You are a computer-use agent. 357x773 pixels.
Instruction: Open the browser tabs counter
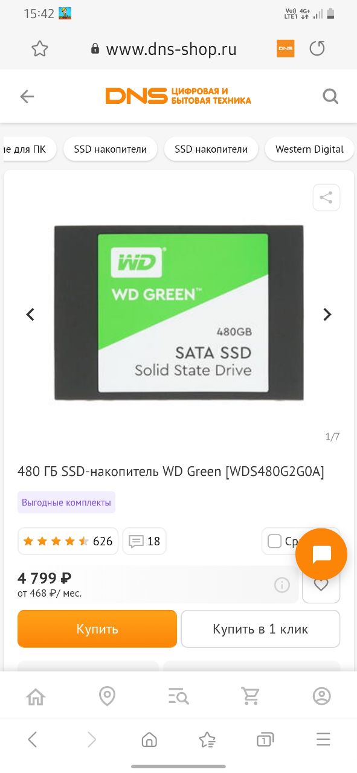(265, 740)
